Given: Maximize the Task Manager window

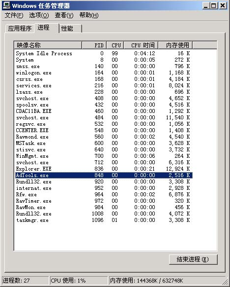Looking at the screenshot, I should pos(214,6).
